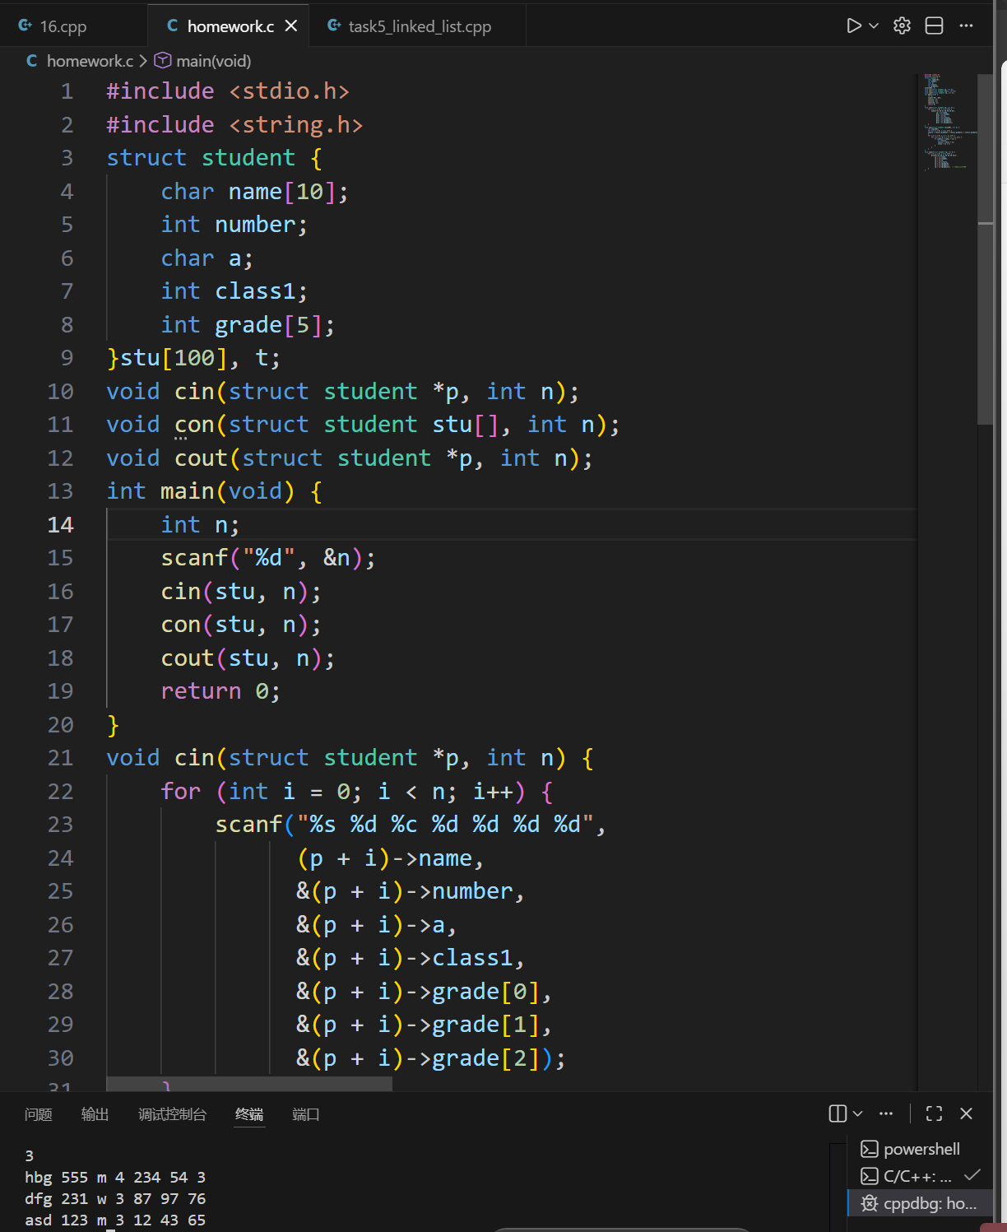1007x1232 pixels.
Task: Close the bottom panel with X
Action: (967, 1113)
